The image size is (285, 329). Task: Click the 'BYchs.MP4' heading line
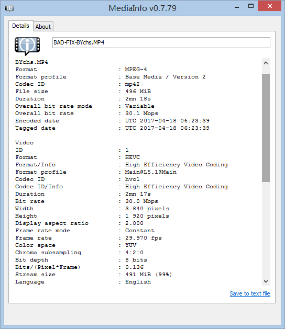31,62
